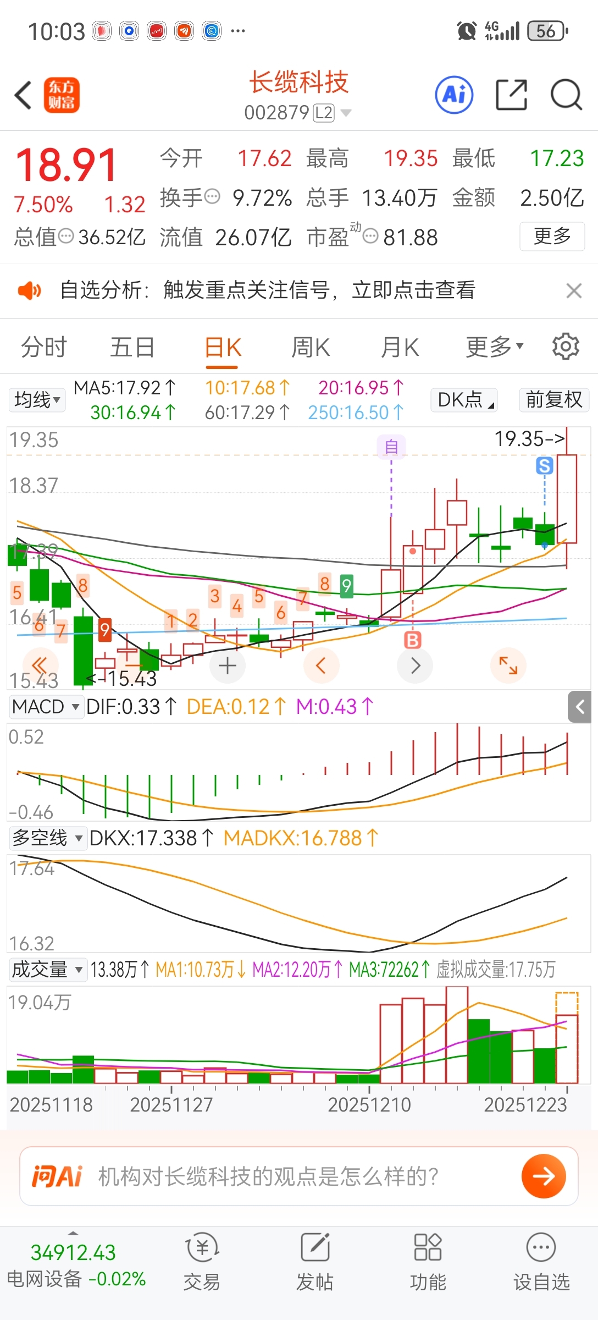The height and width of the screenshot is (1320, 598).
Task: Move chart cursor left with orange arrow
Action: (x=321, y=665)
